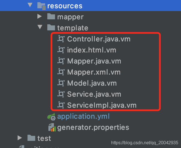Select the test folder label
The width and height of the screenshot is (181, 148).
click(44, 138)
